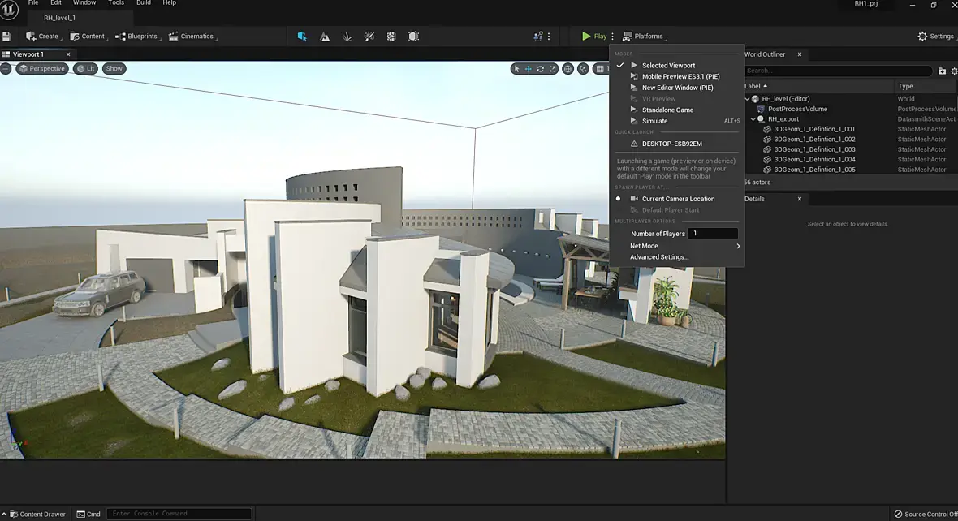Open the Perspective view mode dropdown
The width and height of the screenshot is (958, 521).
[41, 68]
